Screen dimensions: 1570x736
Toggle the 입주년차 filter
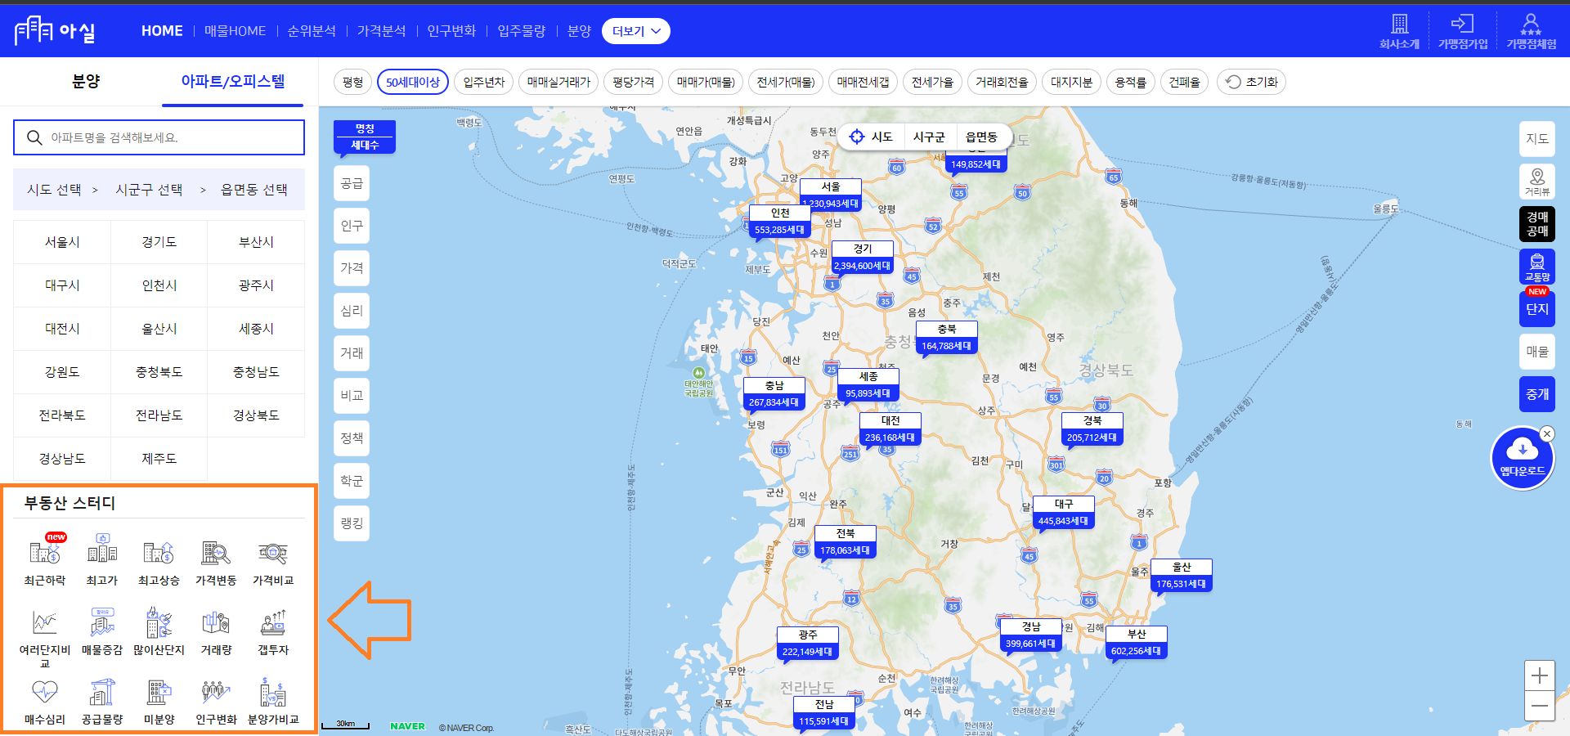(484, 82)
